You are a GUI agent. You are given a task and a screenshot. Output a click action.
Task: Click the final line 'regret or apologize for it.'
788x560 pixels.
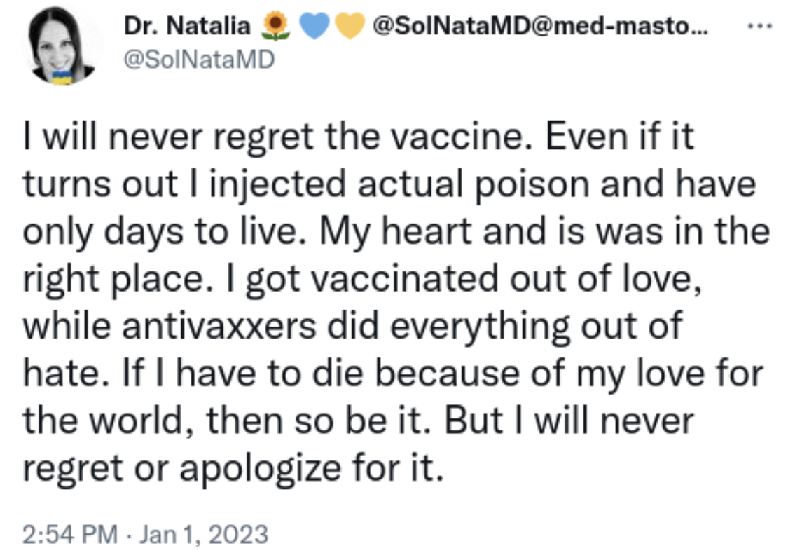click(234, 468)
